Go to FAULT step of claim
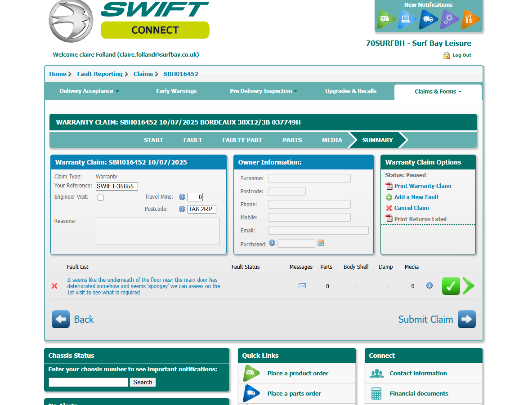 click(192, 140)
